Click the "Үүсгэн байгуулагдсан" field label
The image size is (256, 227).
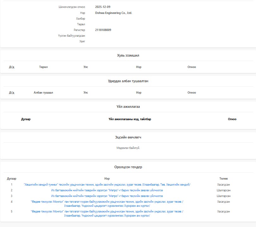(x=71, y=36)
